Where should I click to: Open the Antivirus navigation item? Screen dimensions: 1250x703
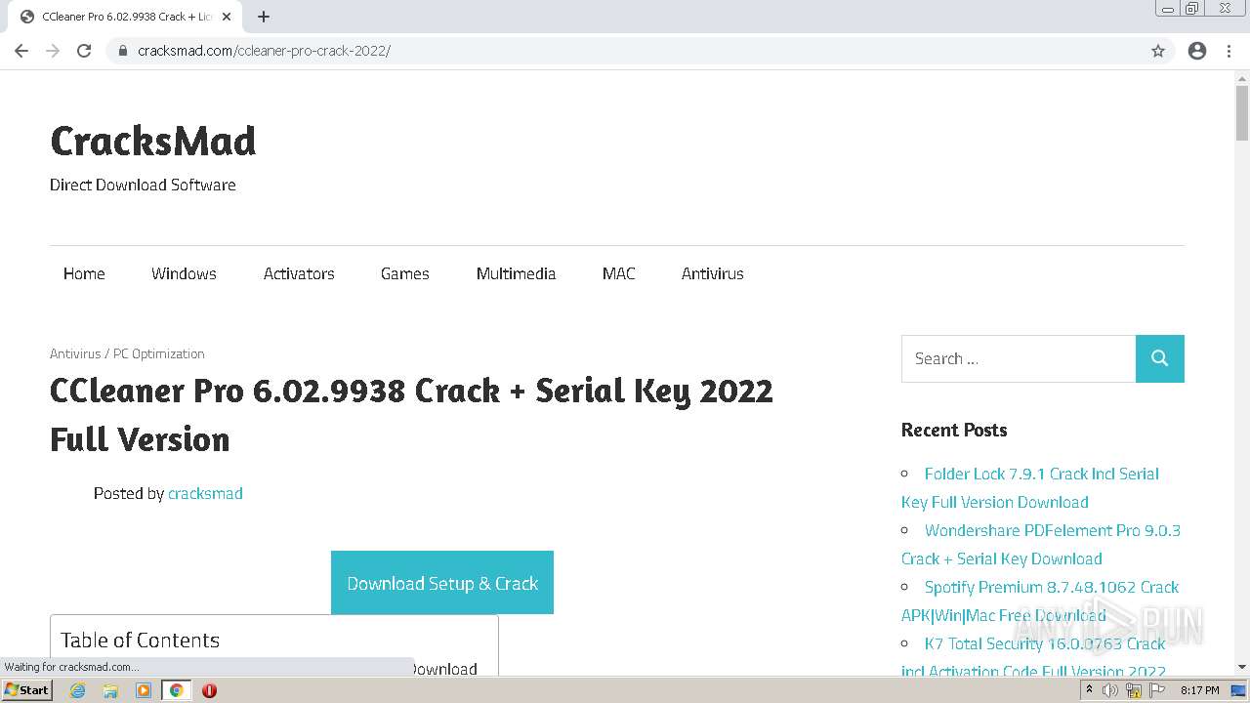click(x=713, y=273)
